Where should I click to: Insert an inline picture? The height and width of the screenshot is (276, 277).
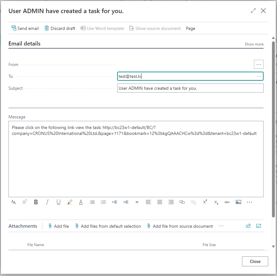(x=238, y=202)
